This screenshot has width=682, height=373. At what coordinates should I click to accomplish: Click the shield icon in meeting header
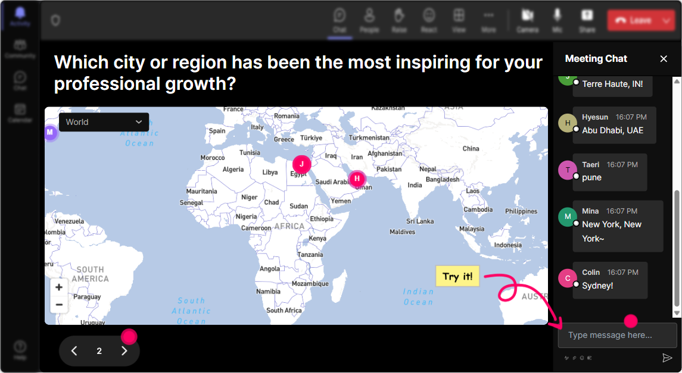[x=55, y=20]
